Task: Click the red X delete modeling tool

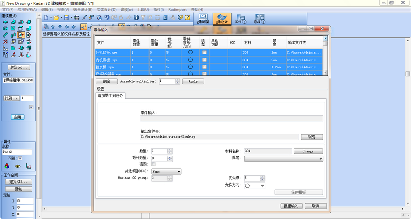Action: [5, 42]
